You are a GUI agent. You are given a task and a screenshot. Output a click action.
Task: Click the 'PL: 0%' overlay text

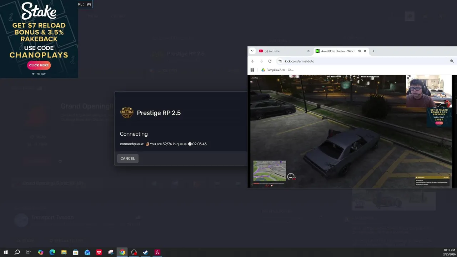85,4
